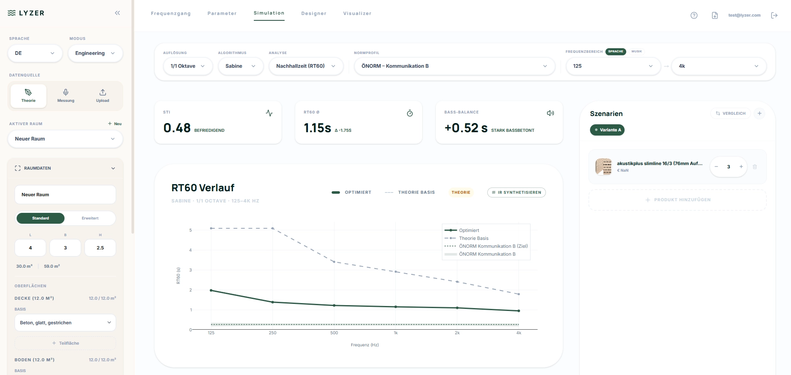Open the help question mark icon
Viewport: 791px width, 375px height.
point(694,15)
